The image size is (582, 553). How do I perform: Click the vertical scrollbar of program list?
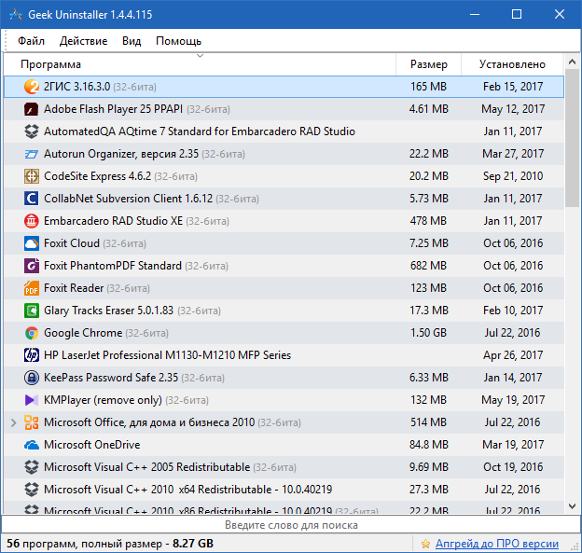(572, 280)
